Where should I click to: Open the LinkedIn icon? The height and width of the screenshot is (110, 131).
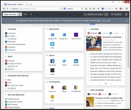click(x=76, y=61)
